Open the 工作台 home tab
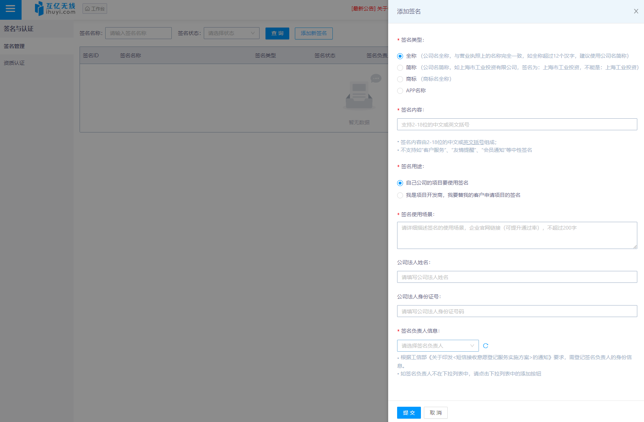Viewport: 644px width, 422px height. click(95, 9)
